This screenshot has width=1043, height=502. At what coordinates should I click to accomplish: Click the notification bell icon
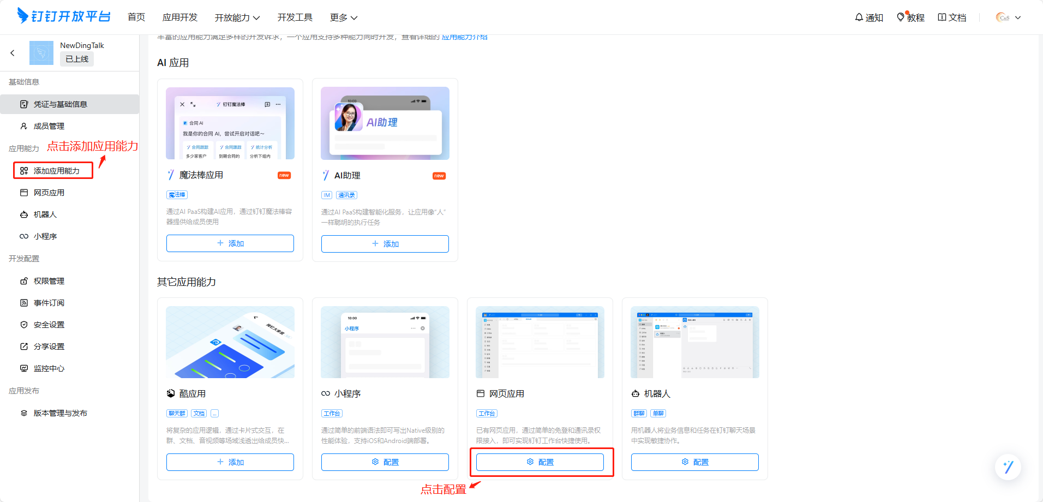click(859, 17)
